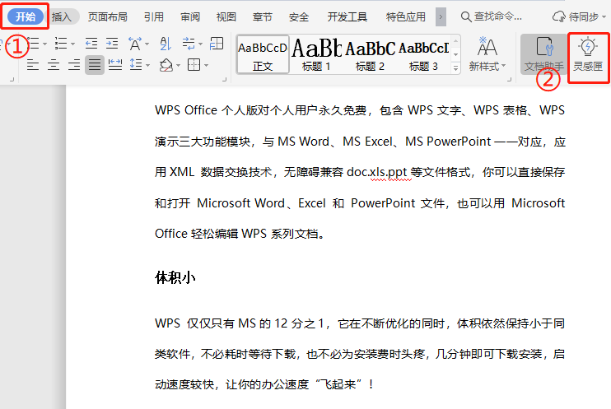Apply the 标题 1 style

coord(316,54)
